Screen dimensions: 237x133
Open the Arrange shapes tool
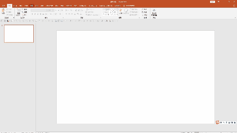(x=120, y=11)
